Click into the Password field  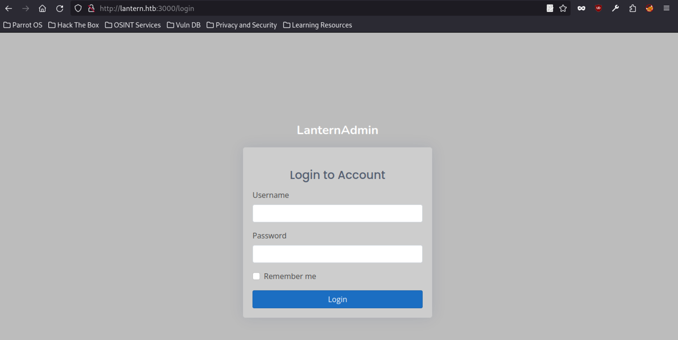[337, 254]
